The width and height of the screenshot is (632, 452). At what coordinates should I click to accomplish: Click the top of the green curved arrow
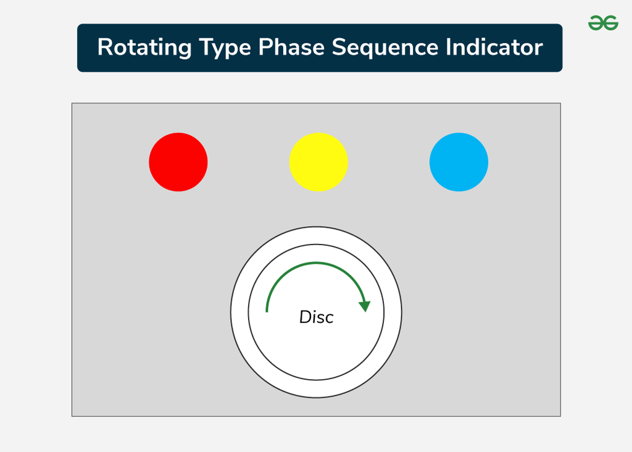point(316,264)
